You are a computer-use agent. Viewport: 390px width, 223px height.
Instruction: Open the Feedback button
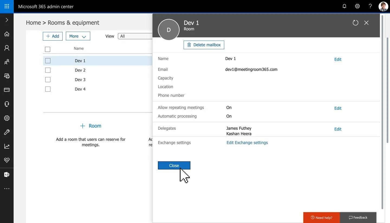[x=358, y=218]
